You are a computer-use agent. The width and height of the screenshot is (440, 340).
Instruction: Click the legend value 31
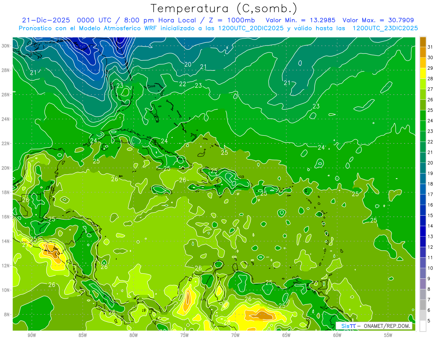pyautogui.click(x=430, y=47)
